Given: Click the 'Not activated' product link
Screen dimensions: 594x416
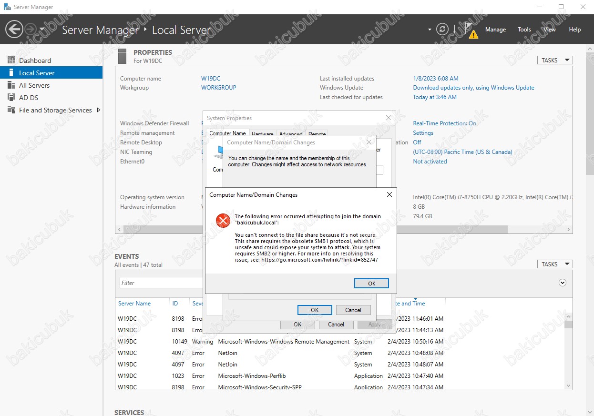Looking at the screenshot, I should [x=430, y=162].
